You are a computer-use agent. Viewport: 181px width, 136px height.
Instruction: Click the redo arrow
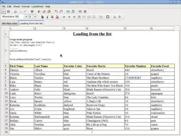tap(61, 12)
